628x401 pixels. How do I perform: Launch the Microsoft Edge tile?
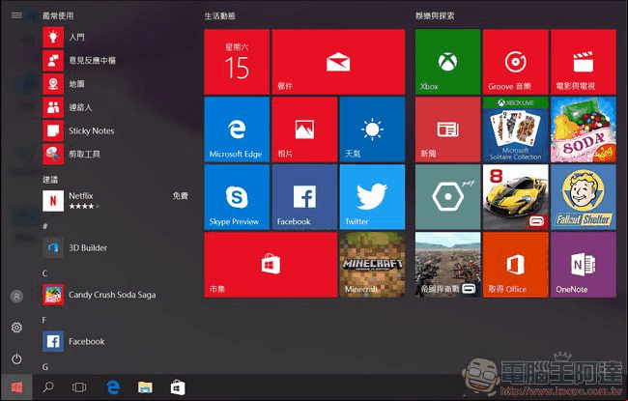coord(237,129)
